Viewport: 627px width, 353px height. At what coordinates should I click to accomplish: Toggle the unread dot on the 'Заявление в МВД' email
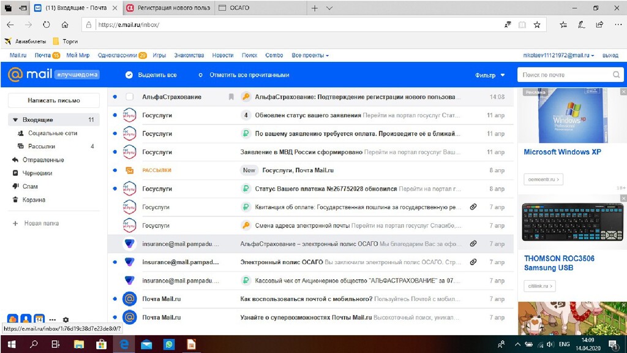click(x=115, y=152)
